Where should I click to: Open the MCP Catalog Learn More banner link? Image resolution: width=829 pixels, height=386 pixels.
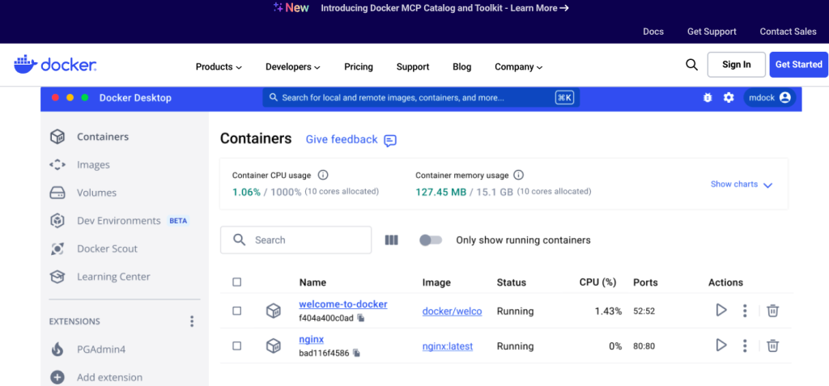(x=444, y=8)
